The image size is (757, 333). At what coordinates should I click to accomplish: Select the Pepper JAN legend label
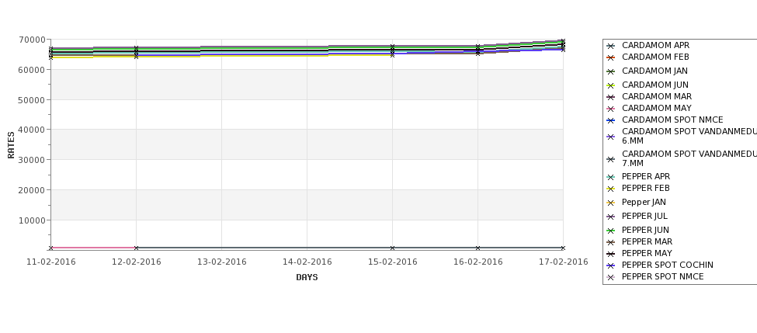point(644,203)
